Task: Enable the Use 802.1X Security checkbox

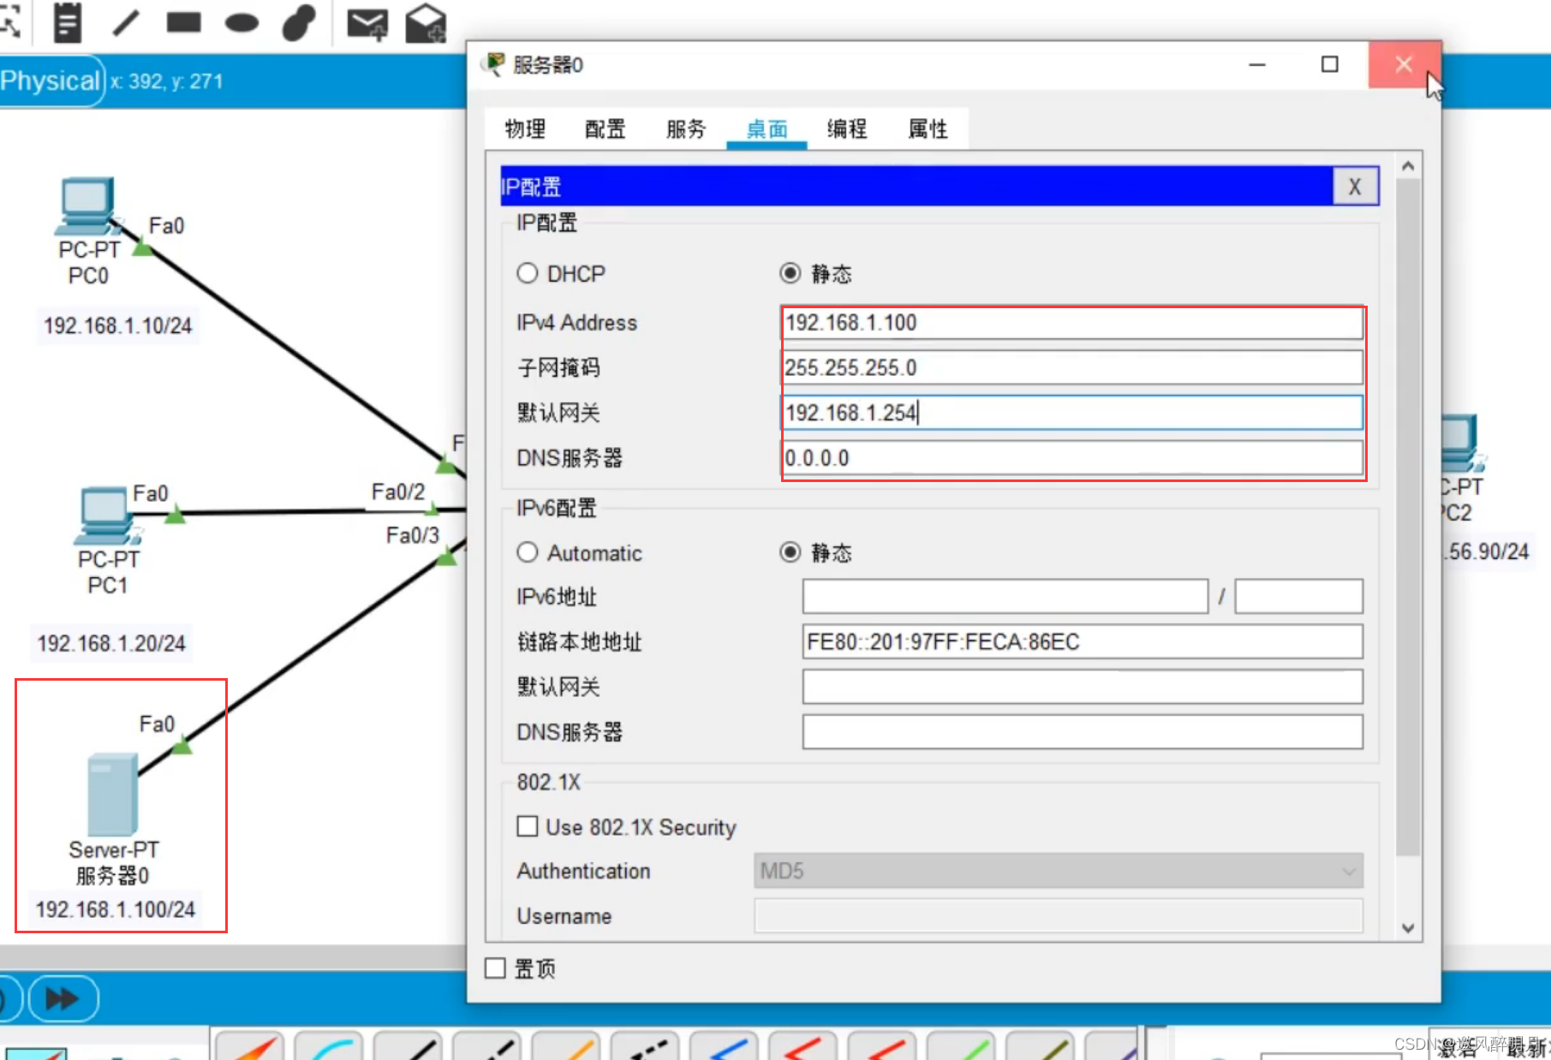Action: [x=528, y=826]
